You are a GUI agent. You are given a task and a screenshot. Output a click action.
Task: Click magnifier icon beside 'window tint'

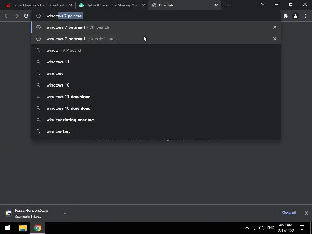38,131
